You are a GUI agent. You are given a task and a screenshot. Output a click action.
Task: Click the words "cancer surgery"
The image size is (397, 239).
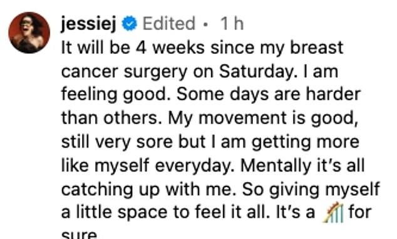pyautogui.click(x=125, y=72)
